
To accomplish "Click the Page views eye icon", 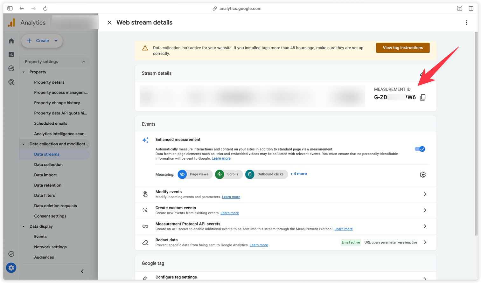I will coord(182,174).
